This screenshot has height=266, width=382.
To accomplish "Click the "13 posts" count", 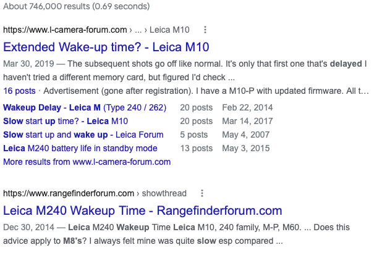I will [196, 148].
